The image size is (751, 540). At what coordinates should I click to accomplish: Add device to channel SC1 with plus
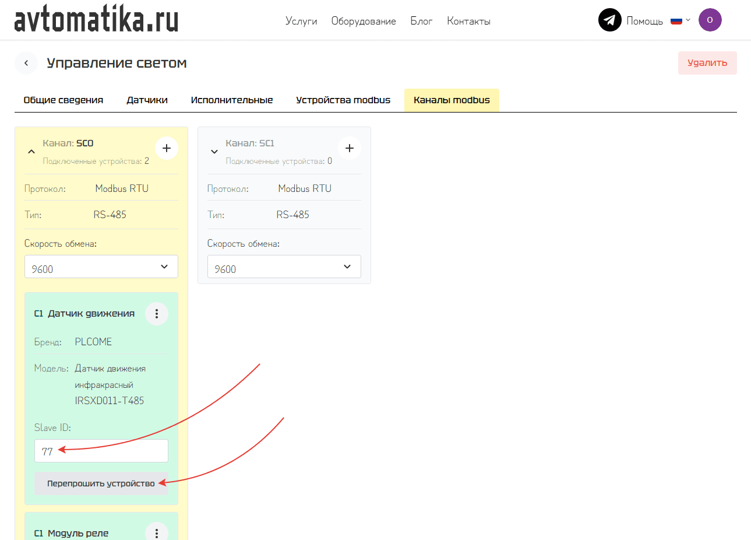click(350, 148)
